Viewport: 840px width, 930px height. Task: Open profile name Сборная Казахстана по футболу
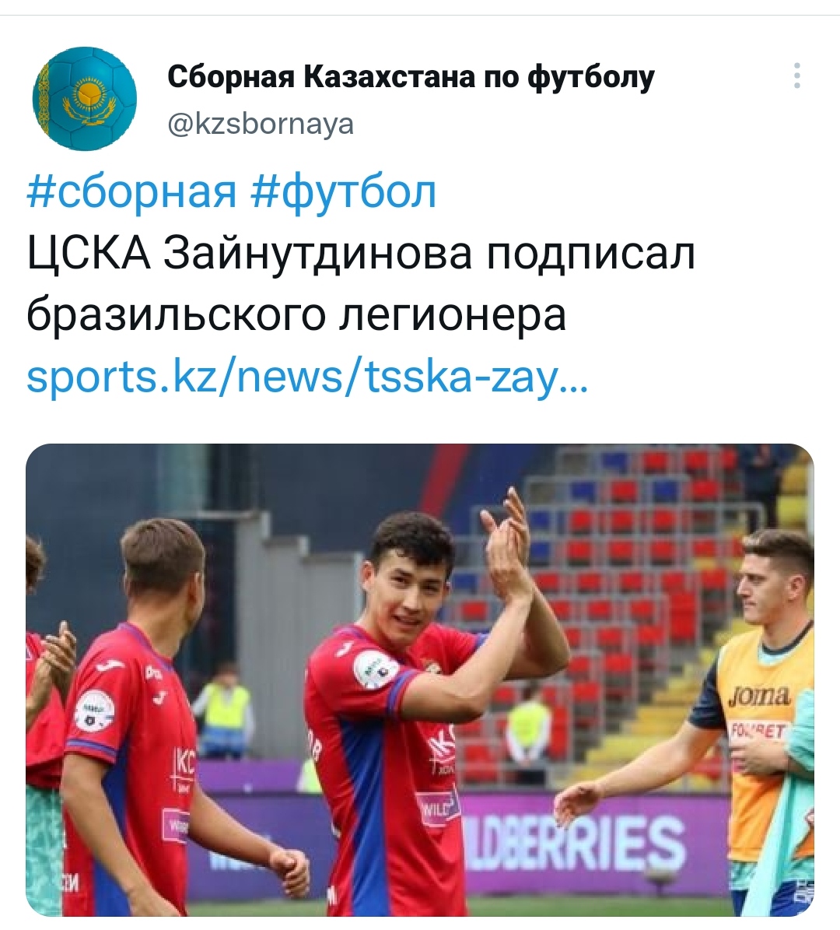(x=411, y=76)
